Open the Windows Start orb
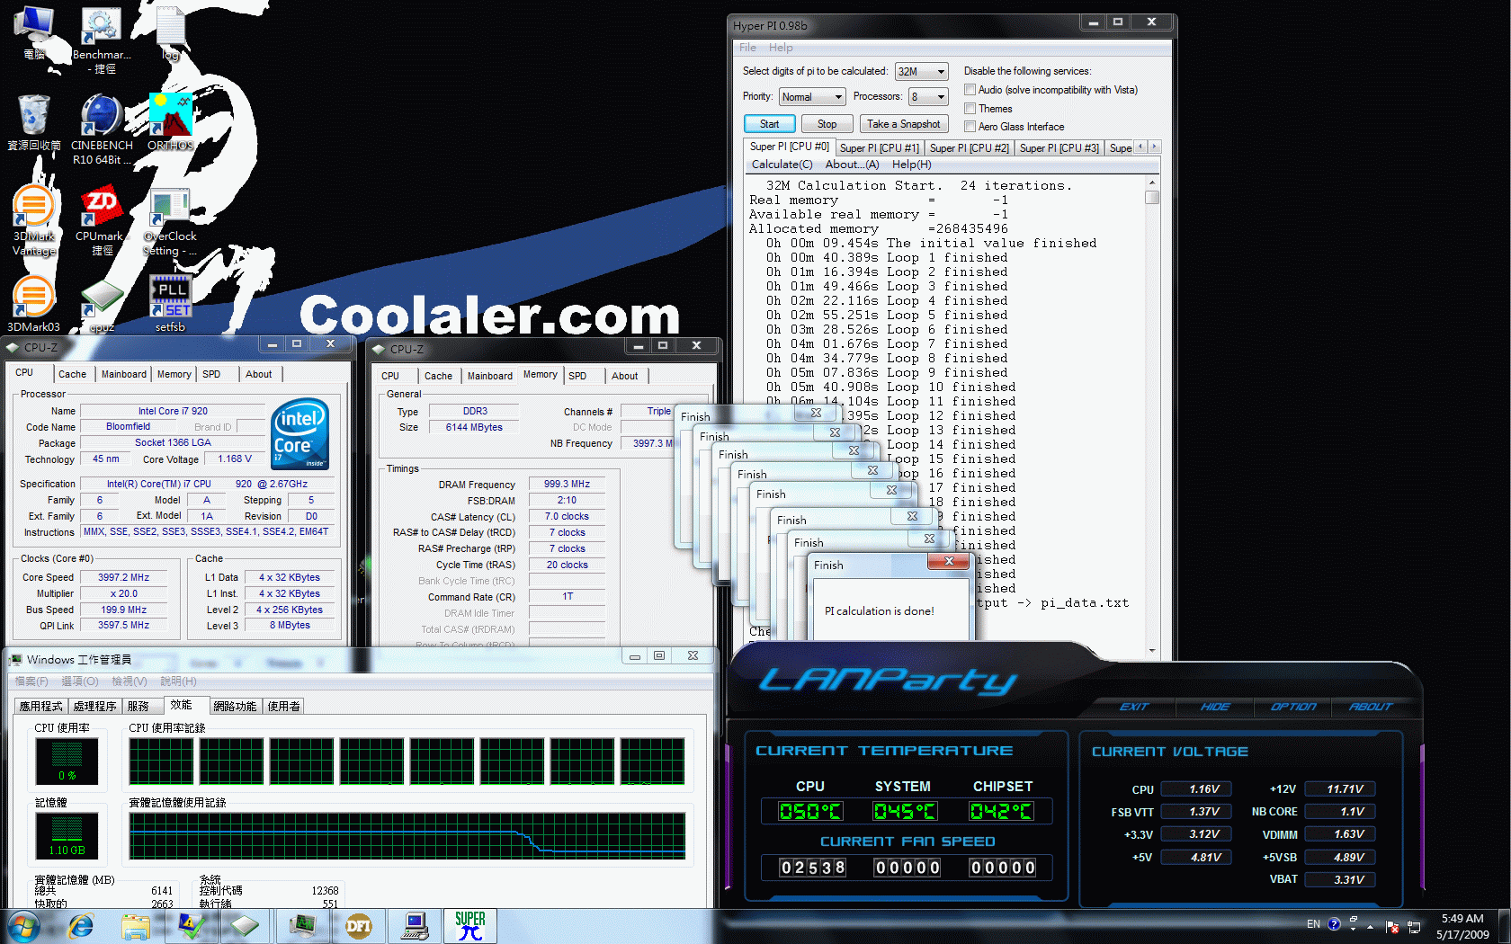Image resolution: width=1511 pixels, height=944 pixels. (x=22, y=926)
